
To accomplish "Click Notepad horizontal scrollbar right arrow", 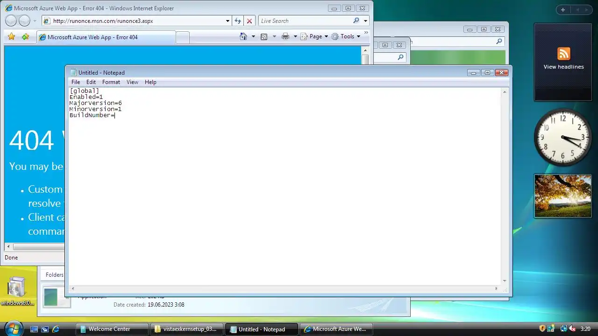I will tap(497, 289).
